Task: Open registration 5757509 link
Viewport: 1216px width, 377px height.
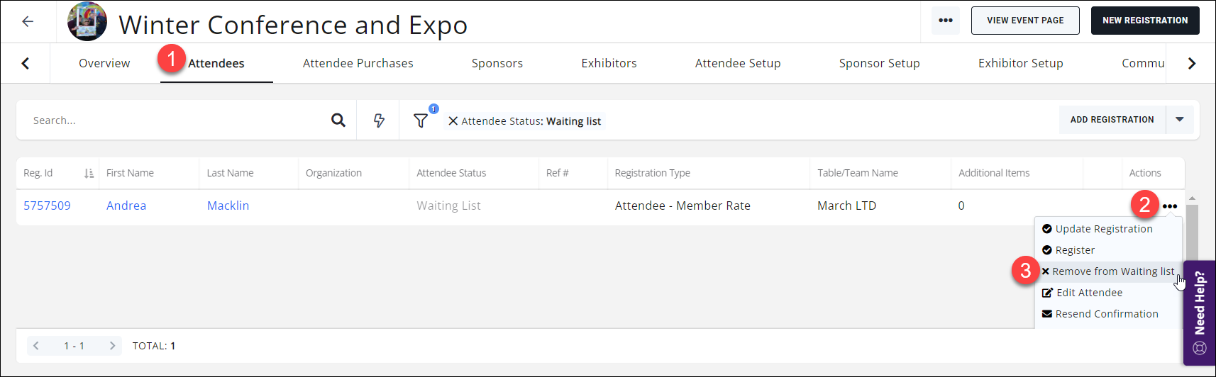Action: click(x=47, y=206)
